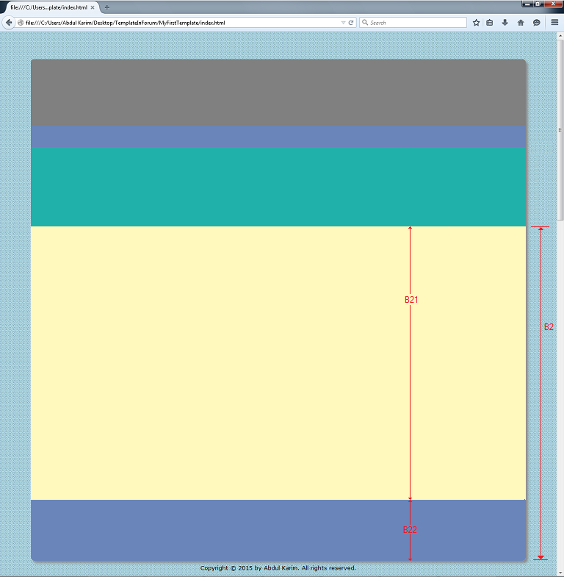Open the hamburger menu button
This screenshot has height=577, width=564.
[x=554, y=23]
